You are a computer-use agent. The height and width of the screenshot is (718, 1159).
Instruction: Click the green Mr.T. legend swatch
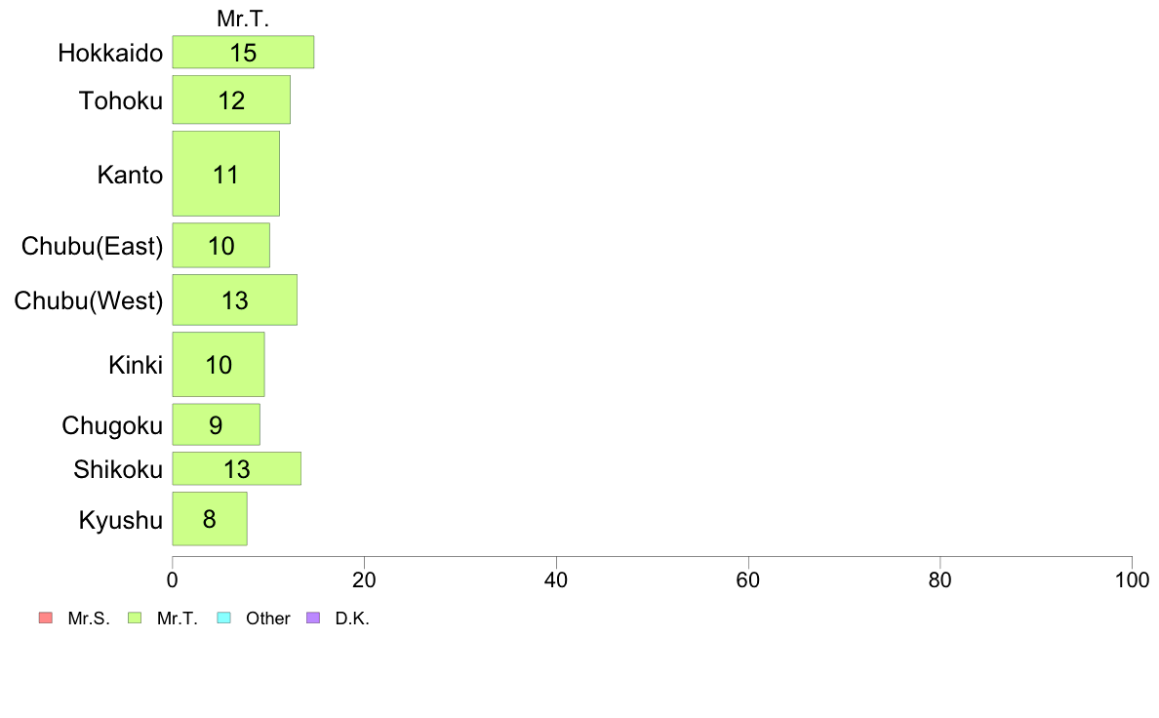pyautogui.click(x=135, y=618)
